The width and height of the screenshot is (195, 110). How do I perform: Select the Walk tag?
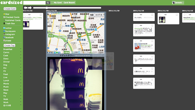click(x=6, y=99)
